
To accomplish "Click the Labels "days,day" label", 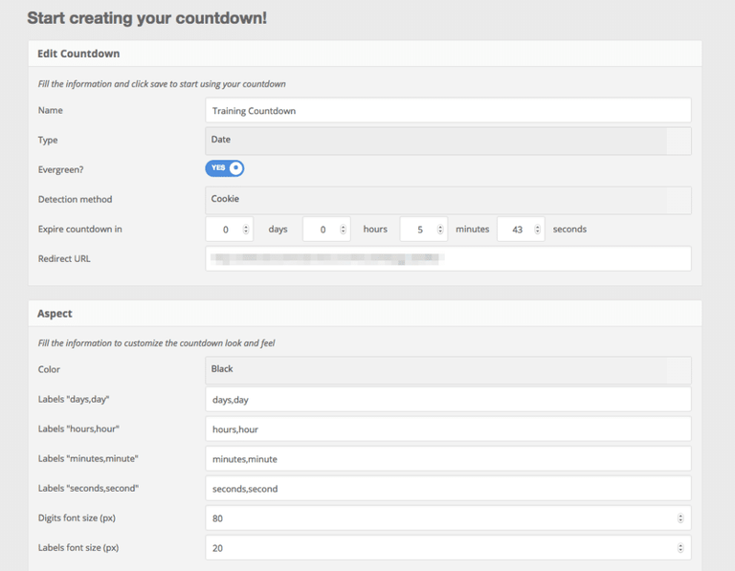I will [x=74, y=399].
